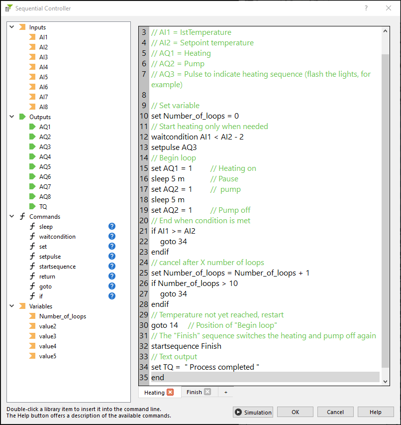The image size is (401, 425).
Task: Click the blue question mark beside setpulse
Action: pos(112,257)
